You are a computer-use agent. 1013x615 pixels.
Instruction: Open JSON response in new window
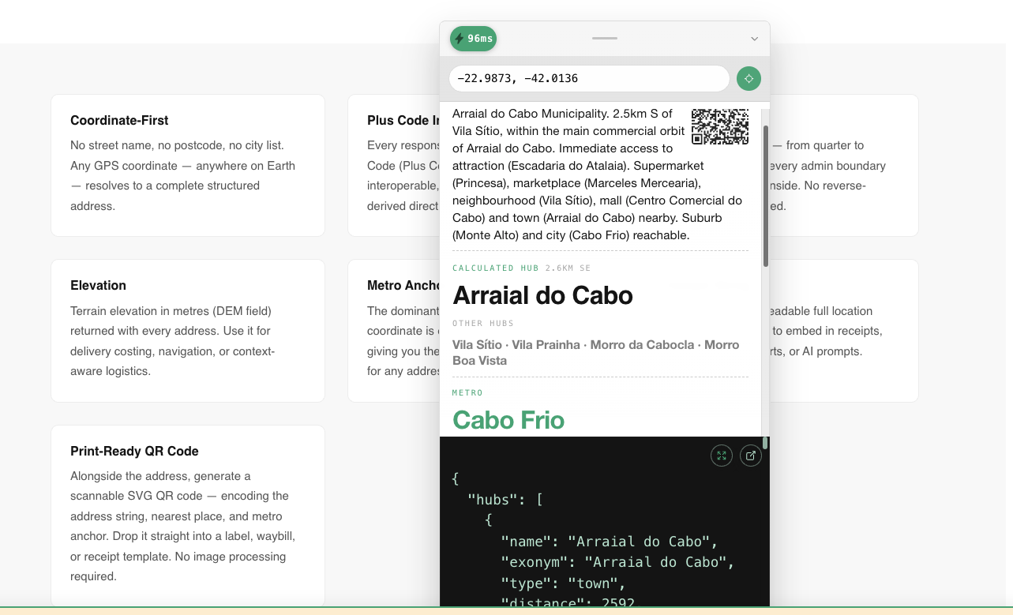[x=751, y=456]
